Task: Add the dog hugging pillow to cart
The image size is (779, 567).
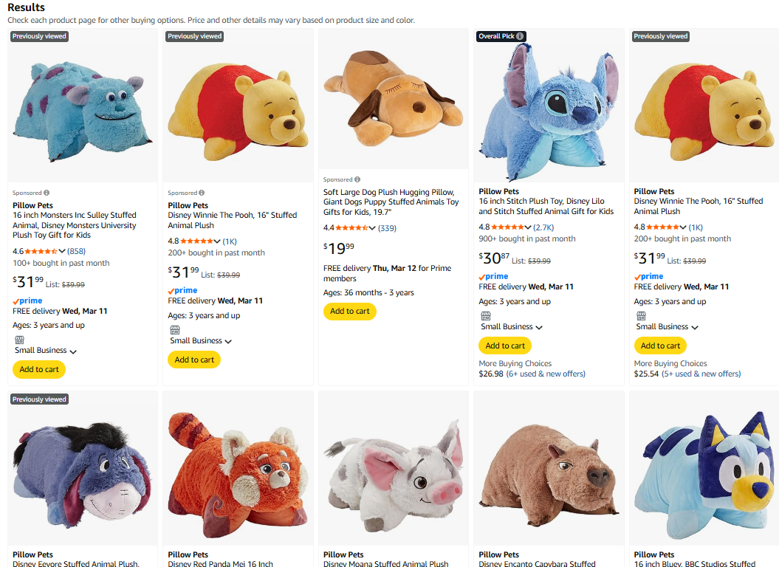Action: pyautogui.click(x=349, y=312)
